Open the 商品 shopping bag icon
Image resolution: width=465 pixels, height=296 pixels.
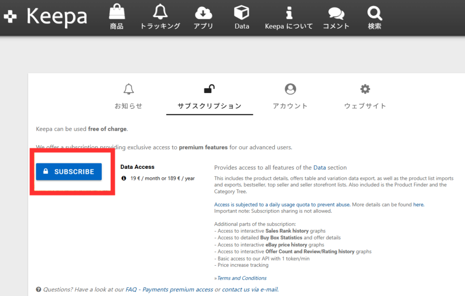pos(117,11)
